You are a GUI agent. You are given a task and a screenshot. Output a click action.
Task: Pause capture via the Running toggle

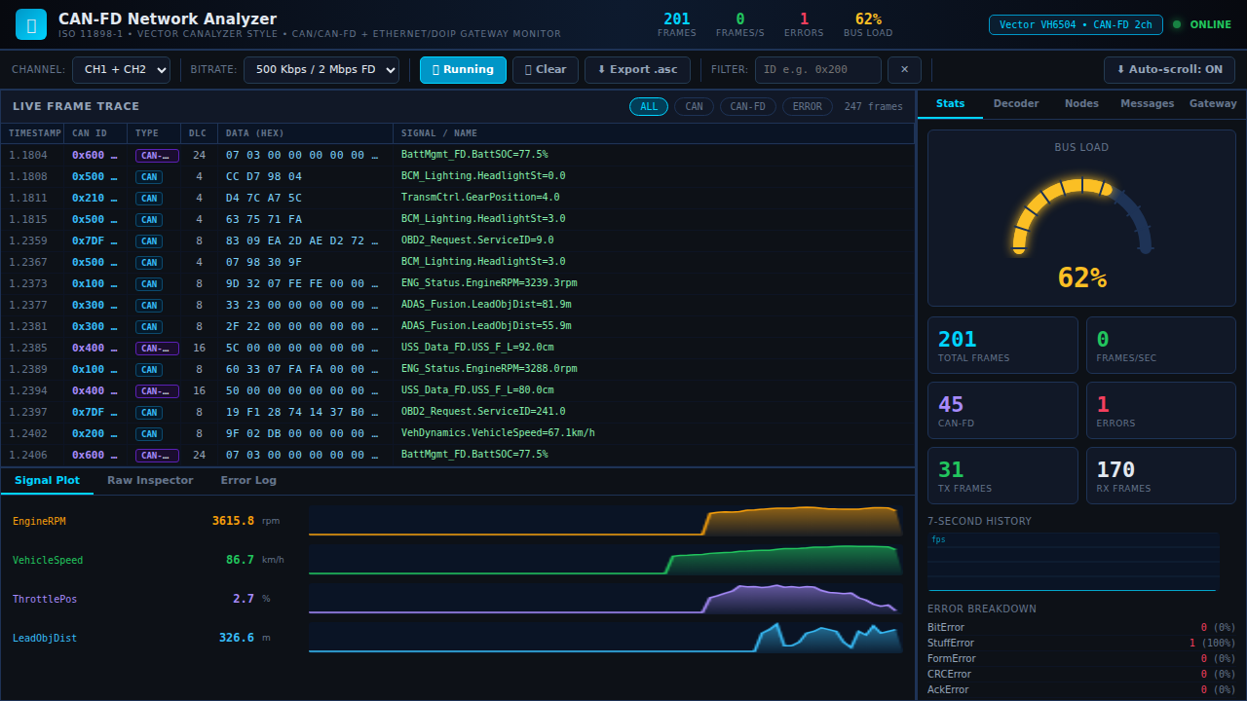tap(462, 70)
